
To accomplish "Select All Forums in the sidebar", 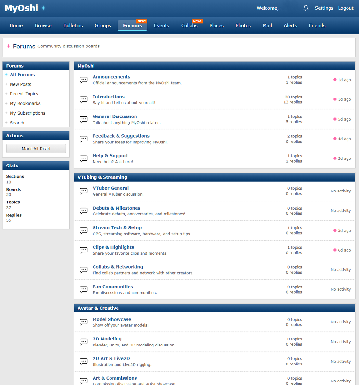I will pyautogui.click(x=22, y=75).
